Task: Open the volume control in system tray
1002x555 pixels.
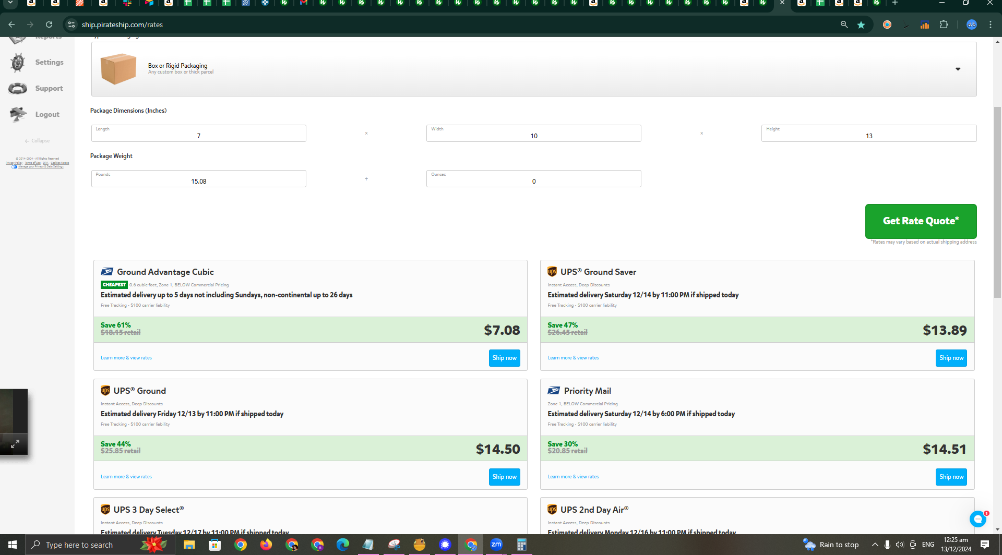Action: point(900,545)
